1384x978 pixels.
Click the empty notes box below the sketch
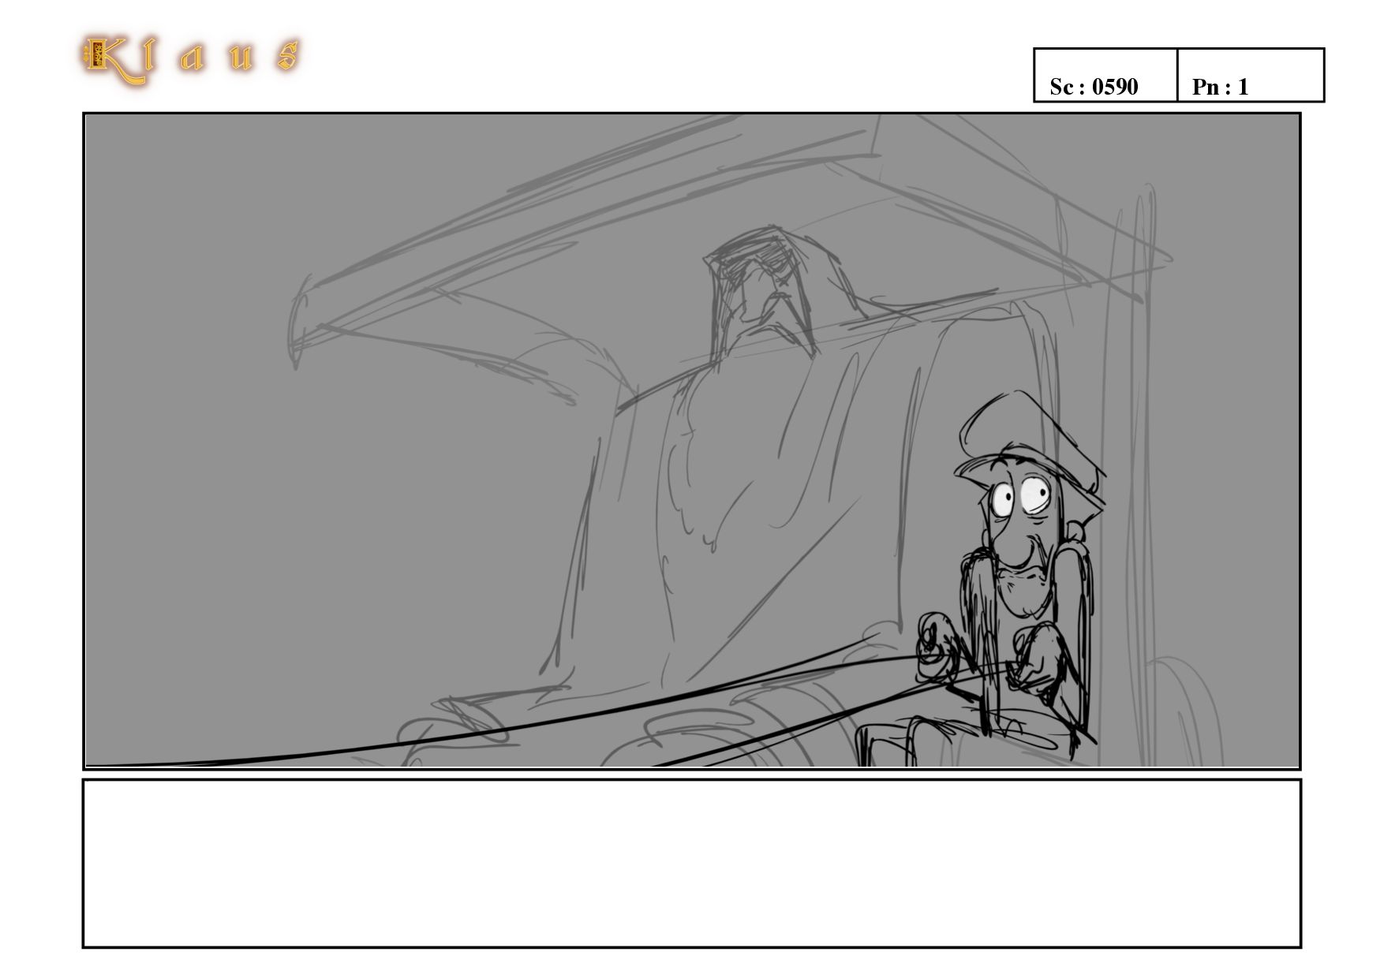[x=691, y=863]
